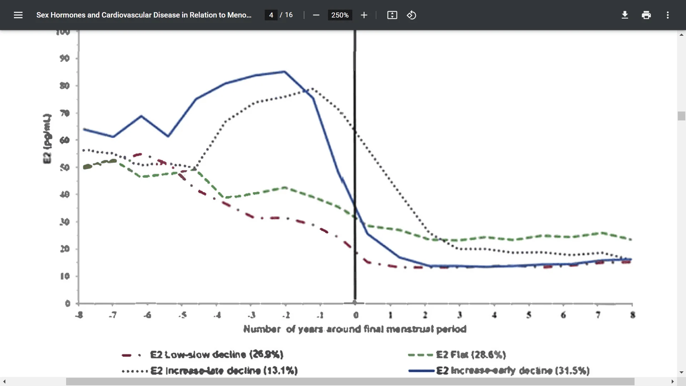Click the dotted black line sample in legend
The height and width of the screenshot is (386, 686).
point(135,371)
